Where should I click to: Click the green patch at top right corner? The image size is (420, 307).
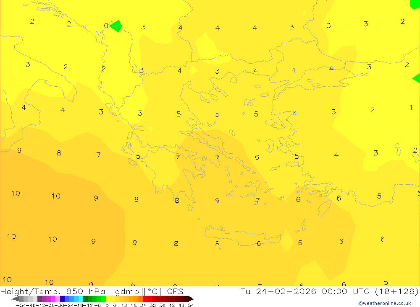[x=415, y=4]
